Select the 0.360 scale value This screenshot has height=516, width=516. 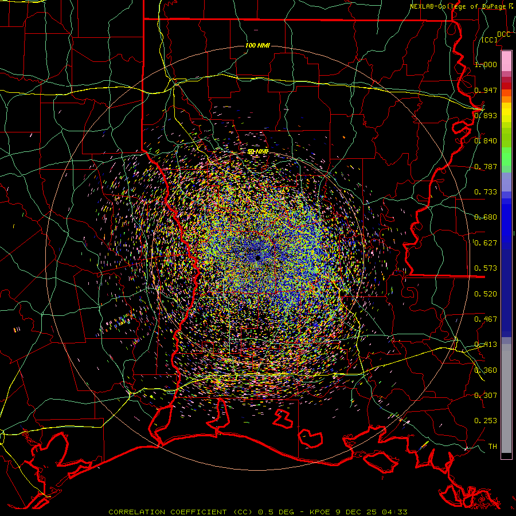click(x=486, y=370)
